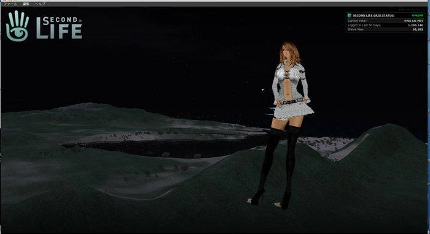
Task: Click the Second Life hand-eye logo icon
Action: tap(18, 26)
